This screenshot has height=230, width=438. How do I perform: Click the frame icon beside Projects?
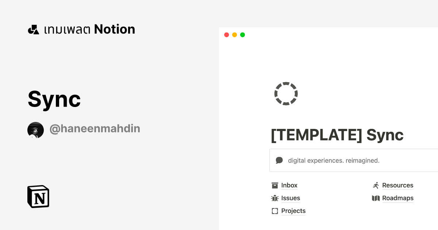(x=274, y=211)
